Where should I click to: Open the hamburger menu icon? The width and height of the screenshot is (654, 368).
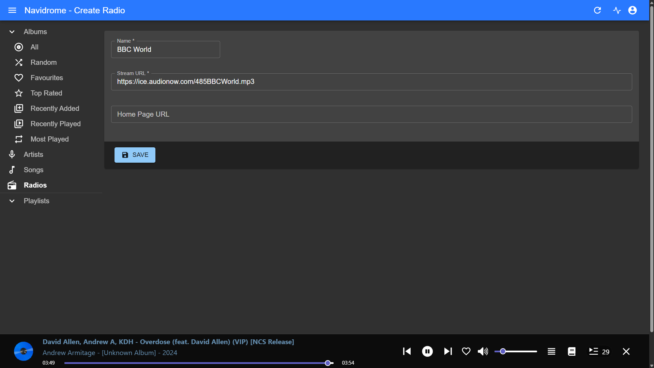pyautogui.click(x=12, y=10)
